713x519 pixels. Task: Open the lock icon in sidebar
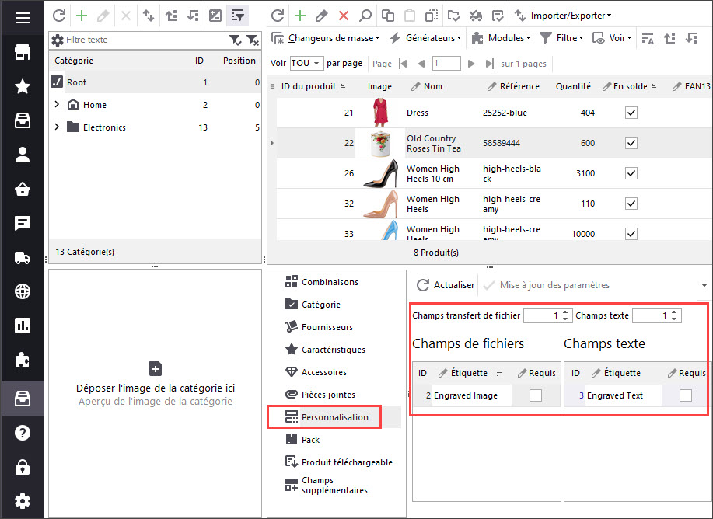click(x=23, y=467)
